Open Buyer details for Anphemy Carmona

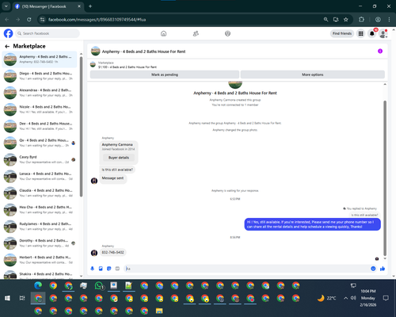click(x=119, y=158)
